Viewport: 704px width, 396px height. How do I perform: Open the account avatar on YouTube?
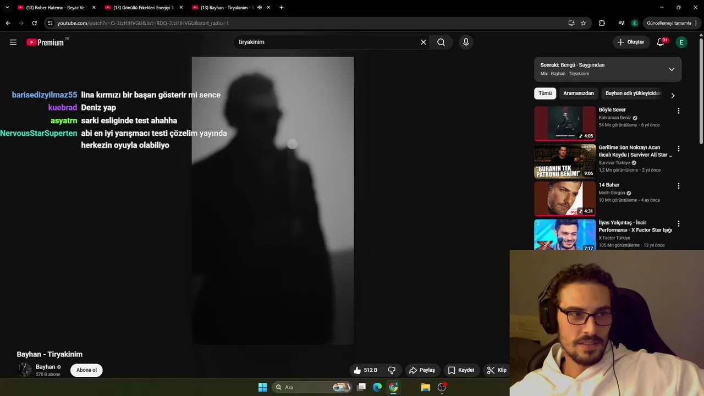click(x=681, y=42)
